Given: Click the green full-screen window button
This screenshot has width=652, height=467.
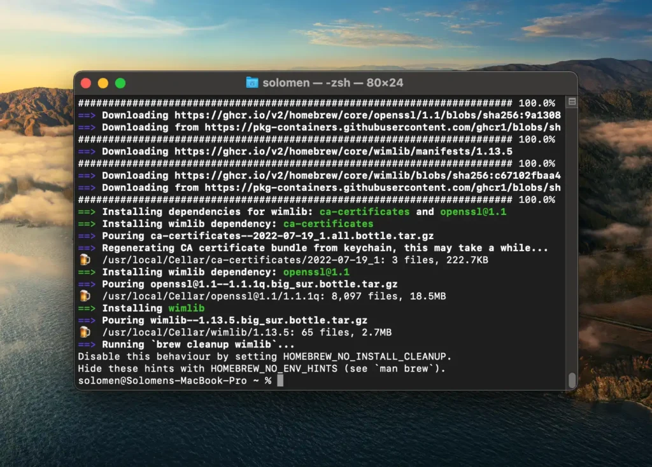Looking at the screenshot, I should 120,83.
